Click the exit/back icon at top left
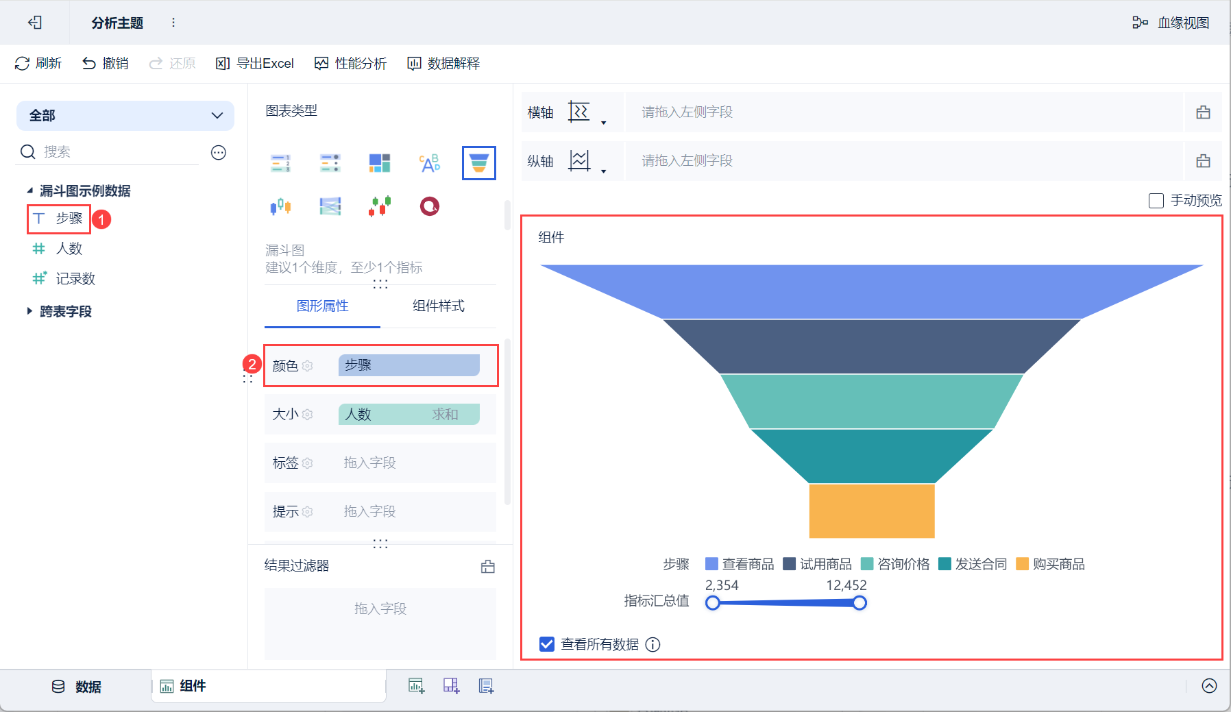Viewport: 1231px width, 712px height. click(x=35, y=23)
